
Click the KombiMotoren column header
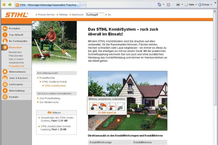click(149, 142)
